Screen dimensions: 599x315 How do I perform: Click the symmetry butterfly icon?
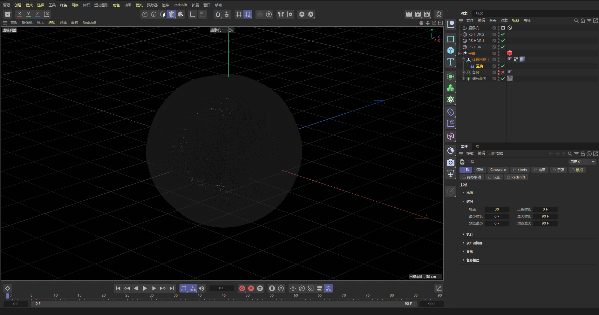click(x=281, y=14)
